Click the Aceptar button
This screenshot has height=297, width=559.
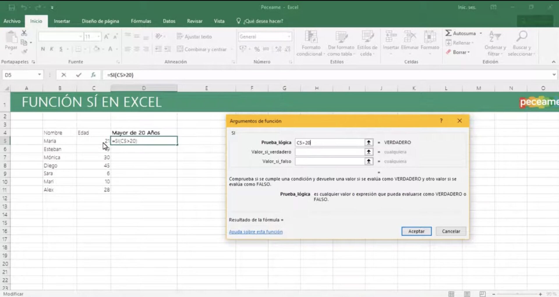[x=416, y=231]
